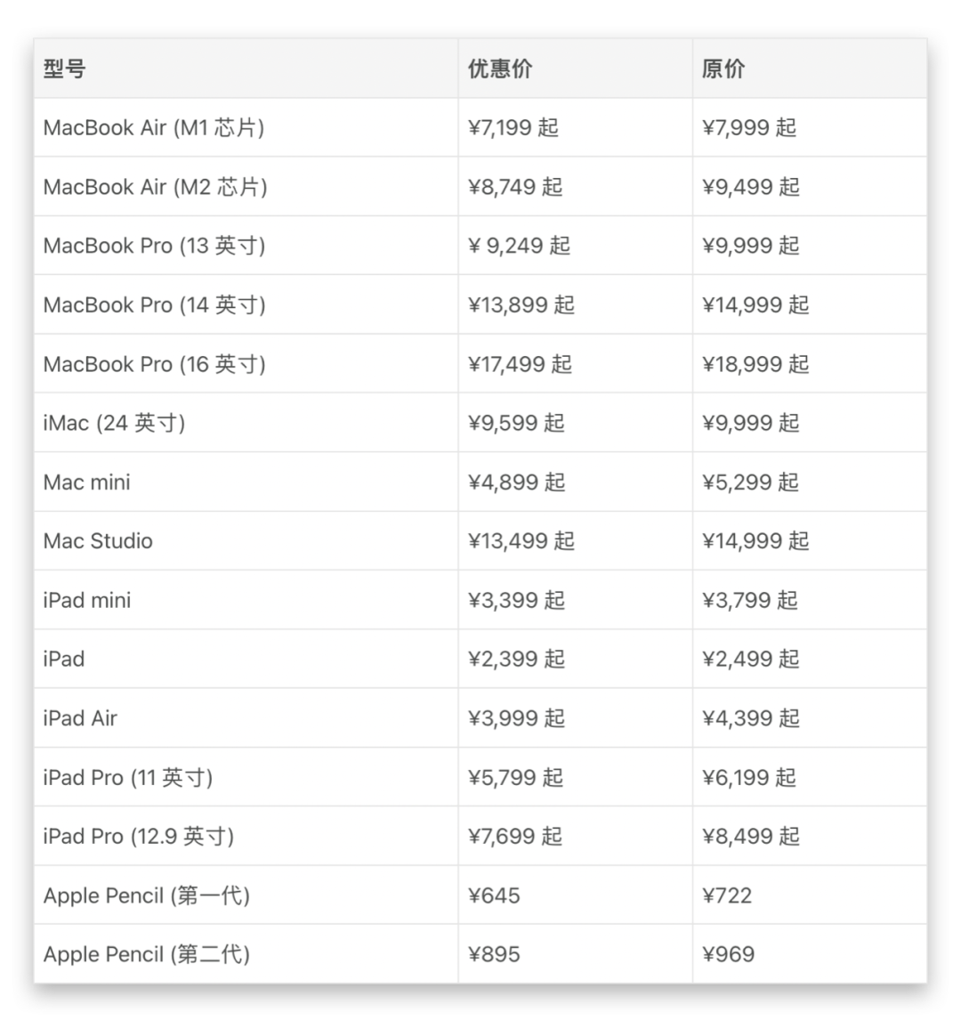Select the Mac mini model cell
Image resolution: width=961 pixels, height=1021 pixels.
(86, 482)
